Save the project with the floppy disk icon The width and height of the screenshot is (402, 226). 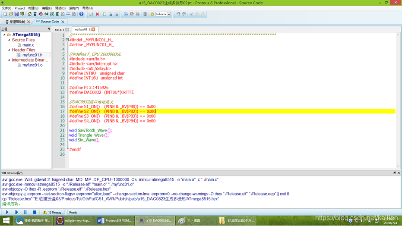click(16, 14)
